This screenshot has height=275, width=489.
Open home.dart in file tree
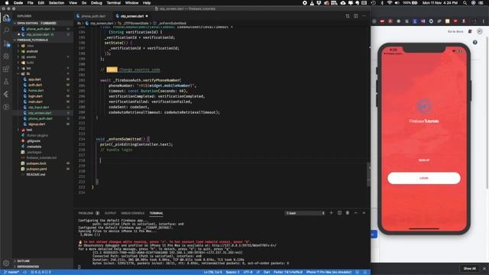coord(36,91)
